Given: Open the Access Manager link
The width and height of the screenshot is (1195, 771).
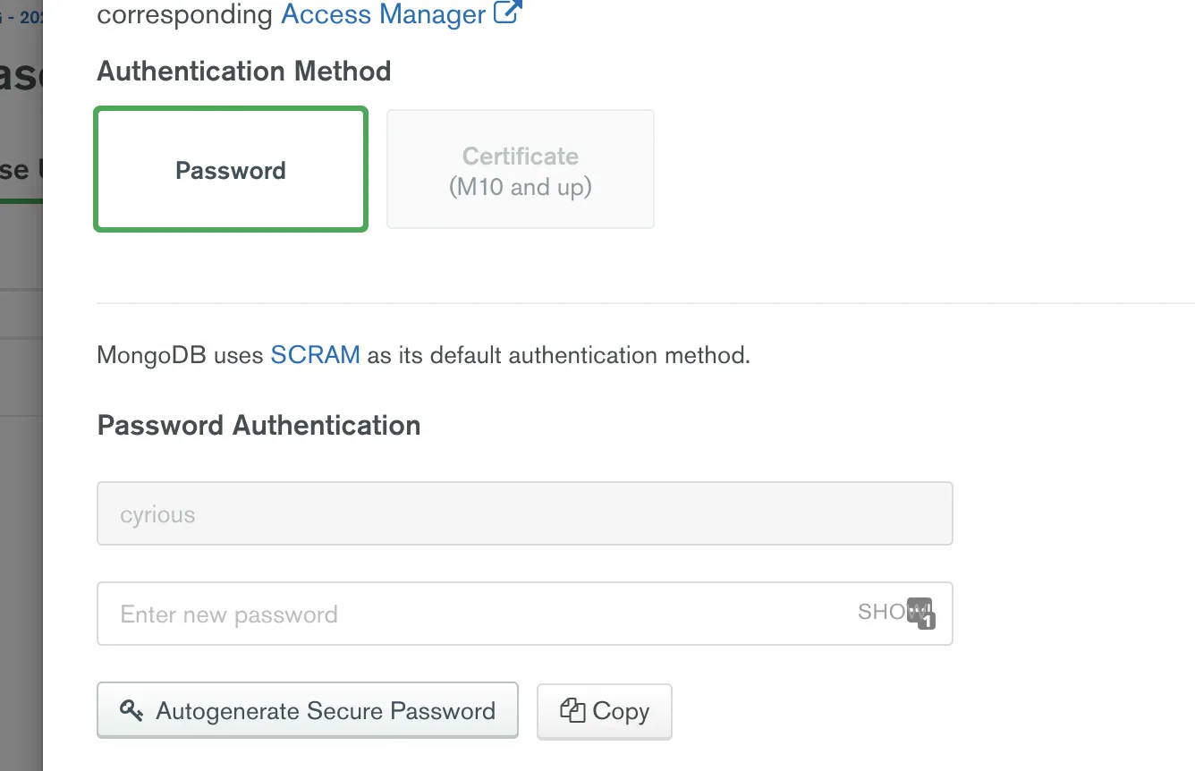Looking at the screenshot, I should pos(383,14).
